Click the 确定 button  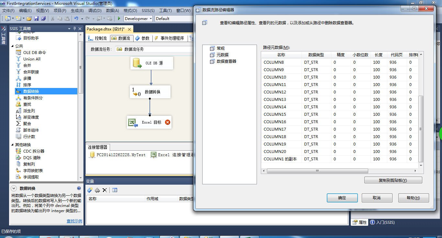(x=342, y=198)
